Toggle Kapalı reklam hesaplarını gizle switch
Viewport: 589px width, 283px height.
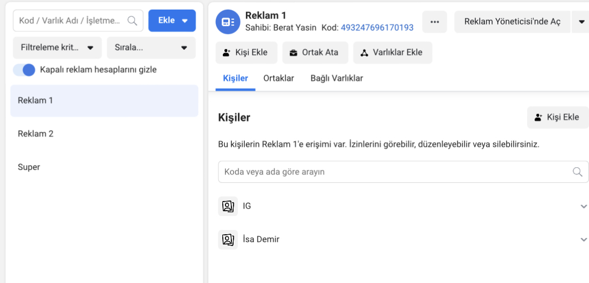(x=24, y=70)
